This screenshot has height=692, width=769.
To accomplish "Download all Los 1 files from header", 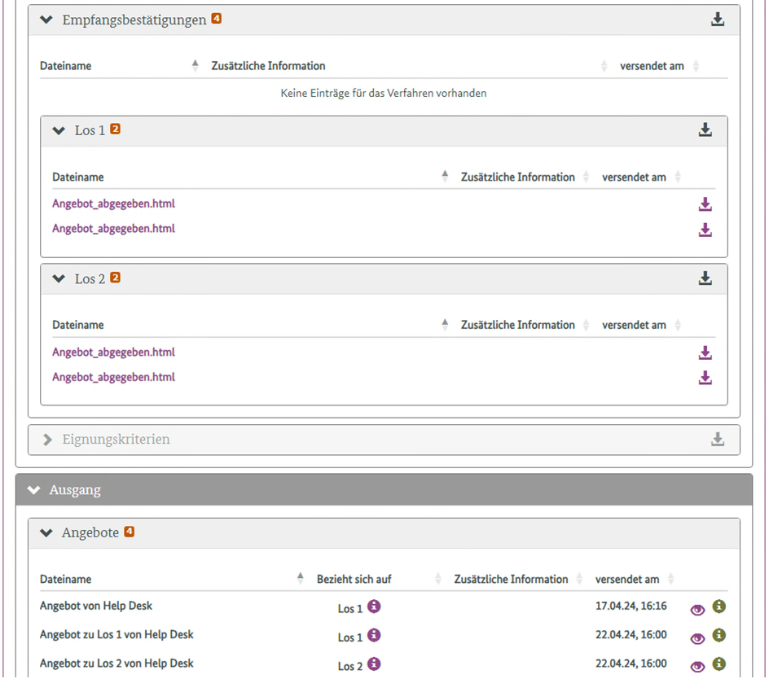I will coord(705,130).
